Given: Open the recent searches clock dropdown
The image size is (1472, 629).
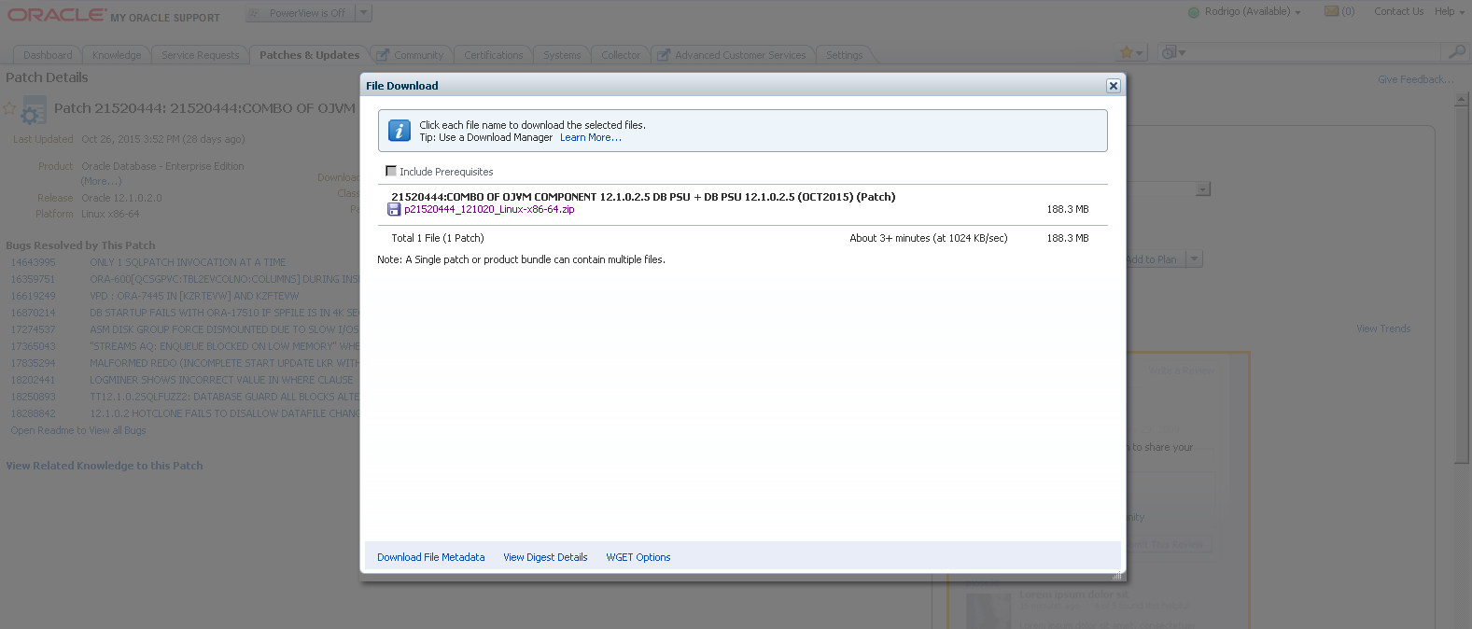Looking at the screenshot, I should [x=1173, y=52].
